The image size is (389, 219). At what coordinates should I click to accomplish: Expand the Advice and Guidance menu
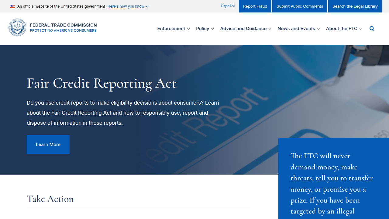pyautogui.click(x=246, y=29)
